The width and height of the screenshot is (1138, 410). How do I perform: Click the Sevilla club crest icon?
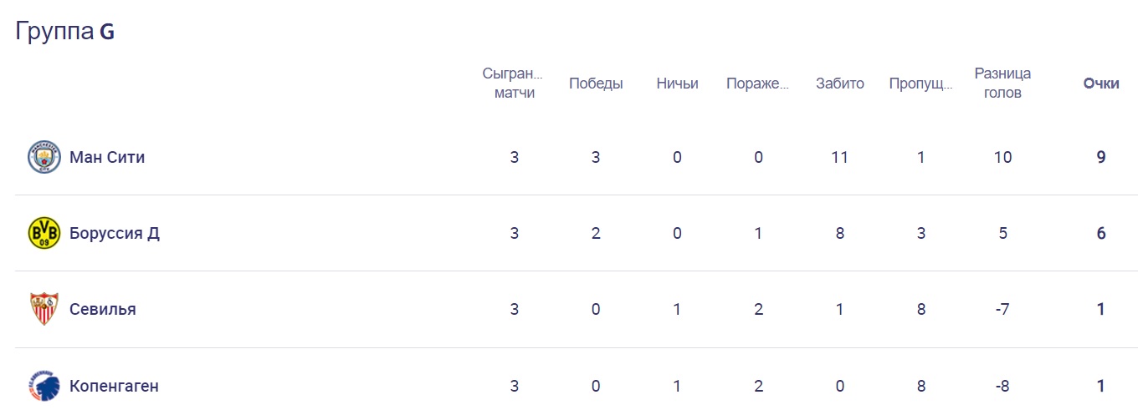point(44,309)
